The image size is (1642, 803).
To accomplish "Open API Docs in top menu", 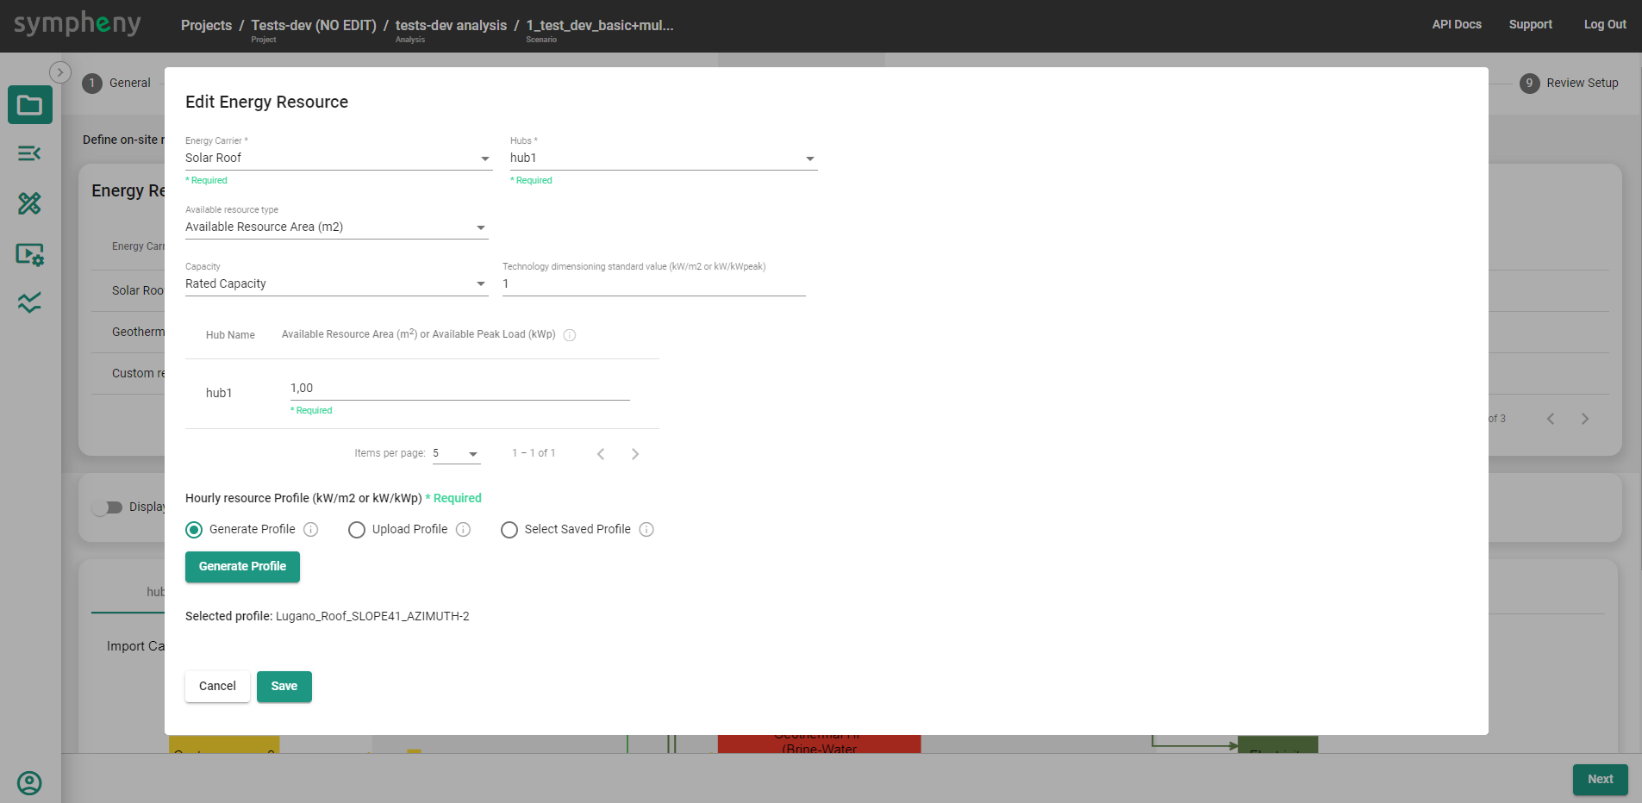I will [x=1456, y=25].
